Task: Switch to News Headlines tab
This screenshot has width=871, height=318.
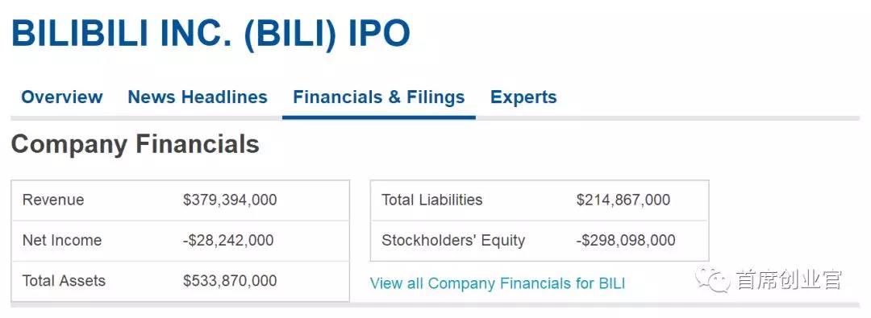Action: tap(198, 97)
